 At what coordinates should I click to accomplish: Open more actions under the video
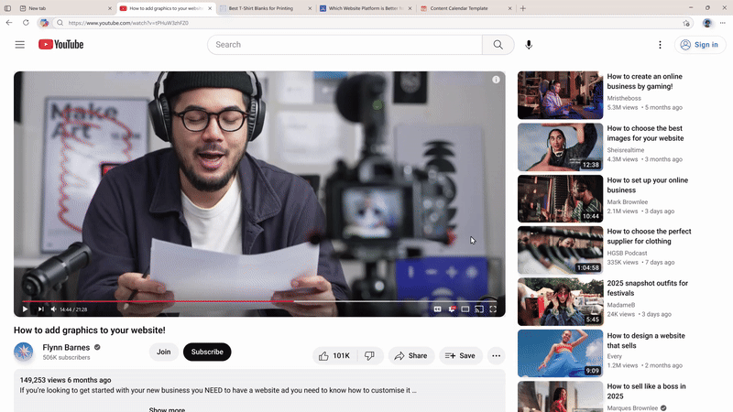click(496, 355)
